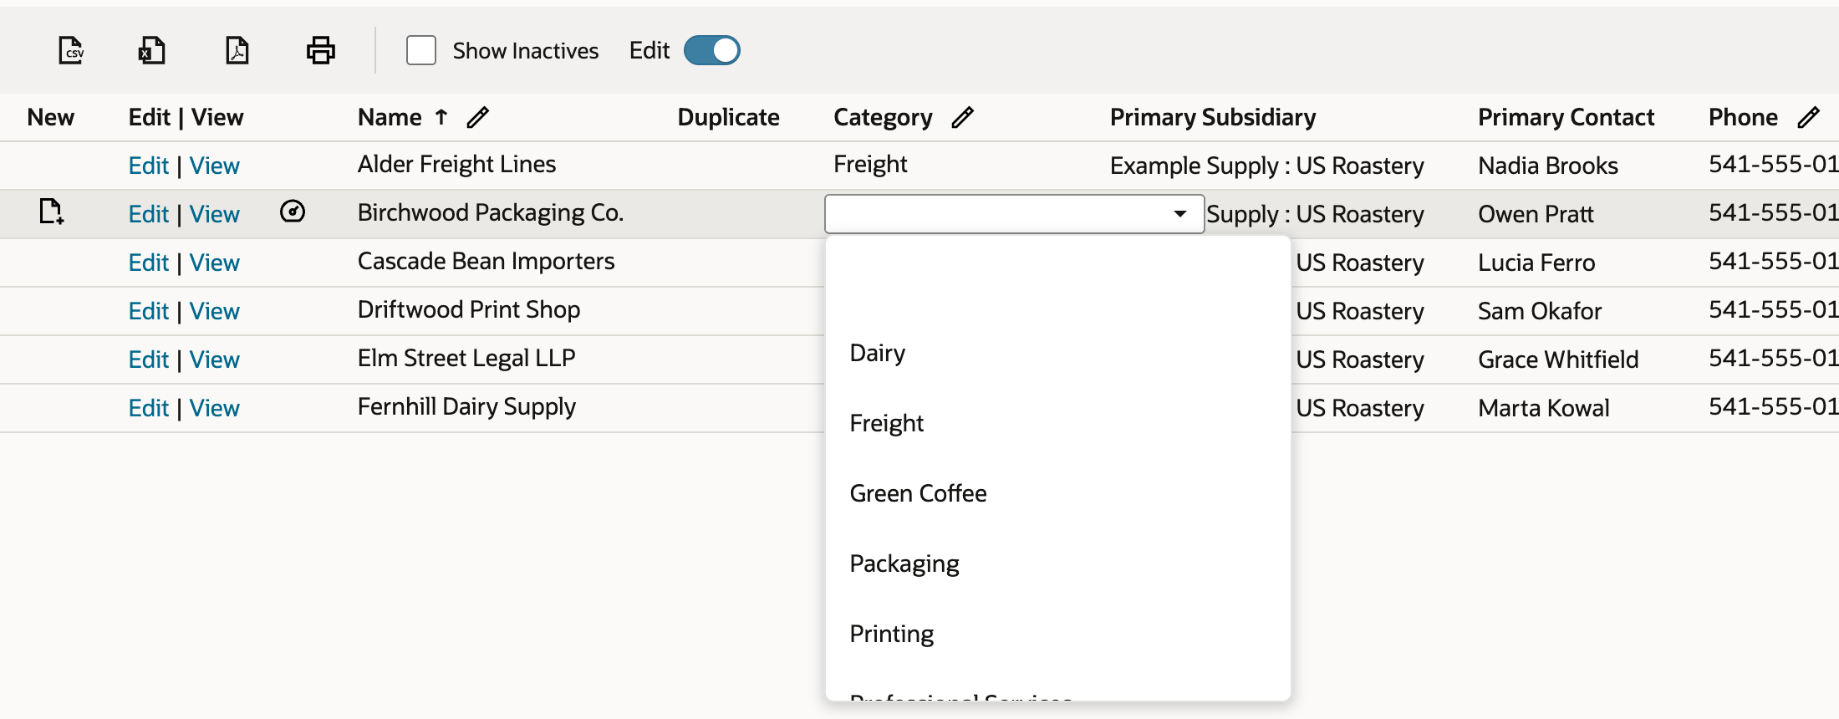Open Edit link for Alder Freight Lines

(149, 166)
